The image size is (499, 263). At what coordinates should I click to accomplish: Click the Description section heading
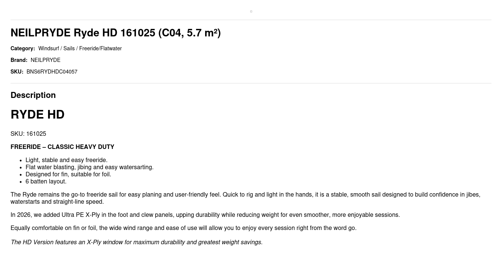[x=33, y=95]
